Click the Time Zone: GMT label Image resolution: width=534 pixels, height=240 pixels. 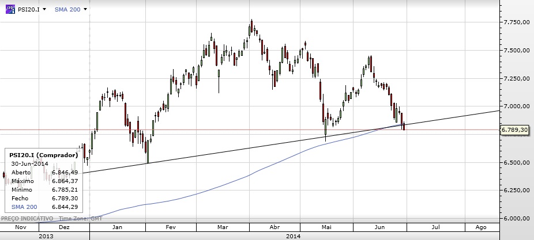coord(80,219)
